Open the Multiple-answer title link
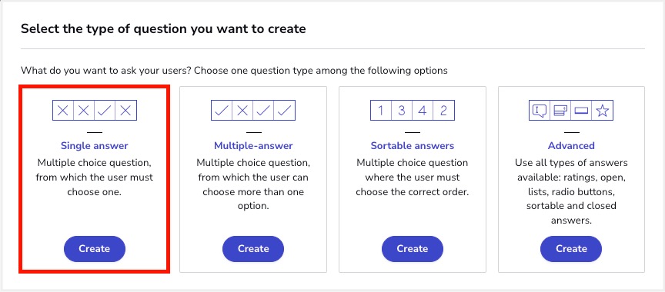The height and width of the screenshot is (292, 665). click(x=253, y=146)
